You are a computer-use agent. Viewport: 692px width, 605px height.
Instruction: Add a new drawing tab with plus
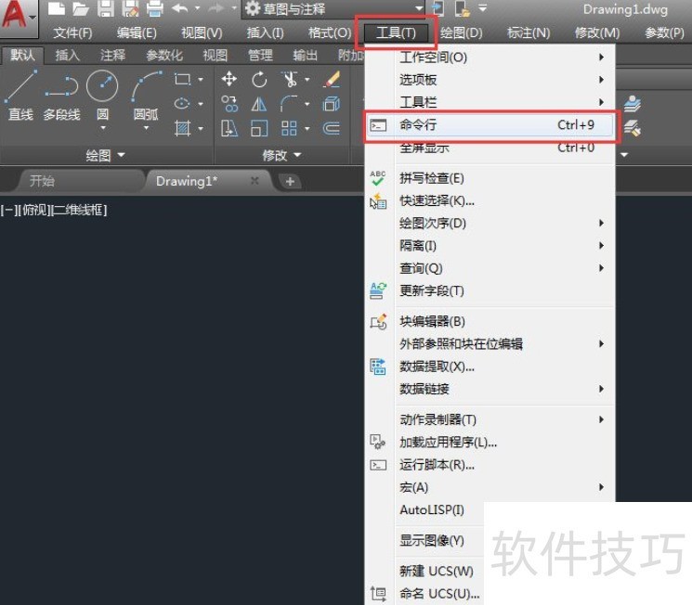point(290,181)
